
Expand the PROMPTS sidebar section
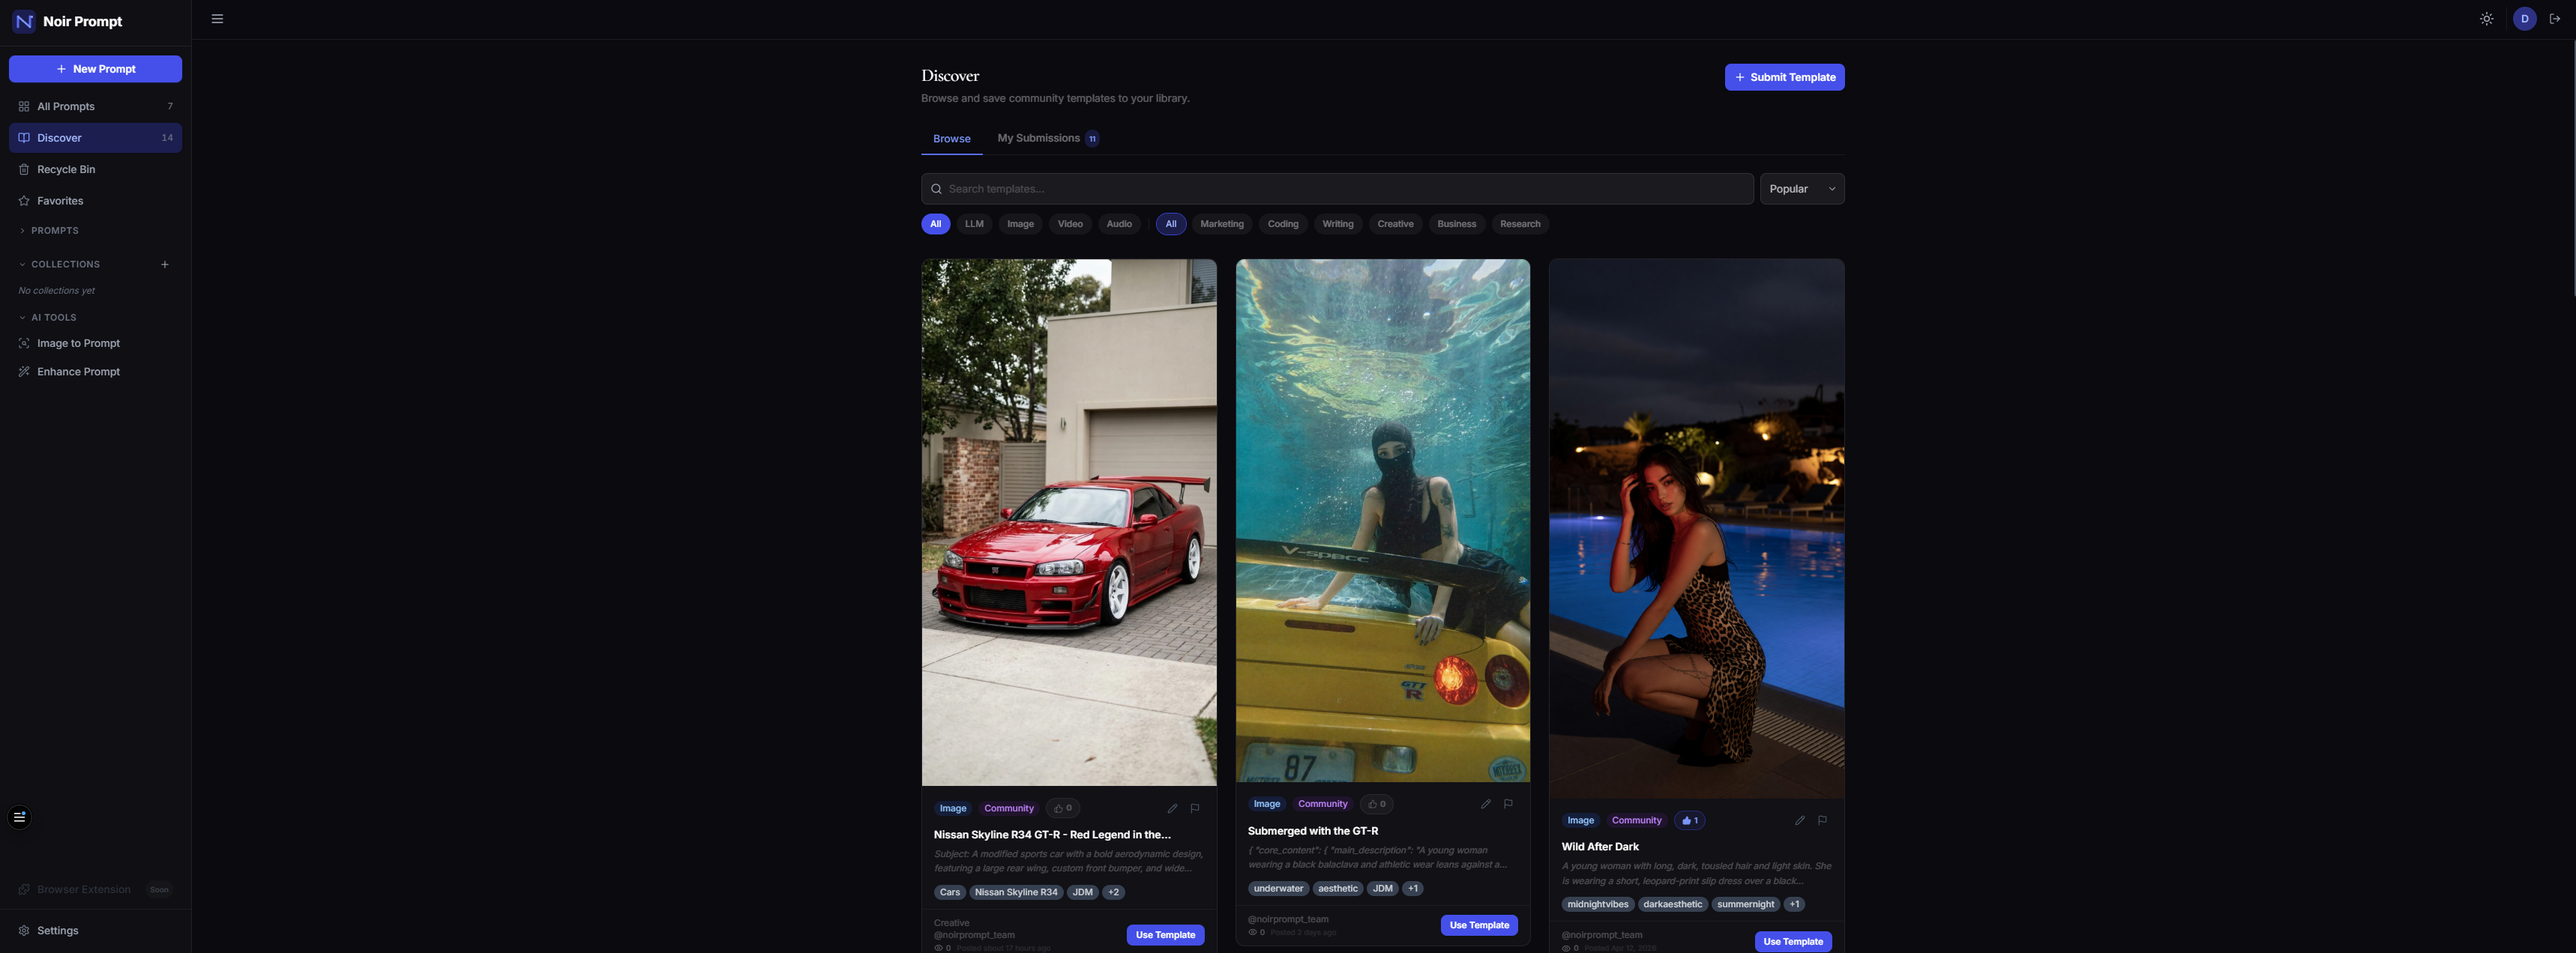click(54, 231)
